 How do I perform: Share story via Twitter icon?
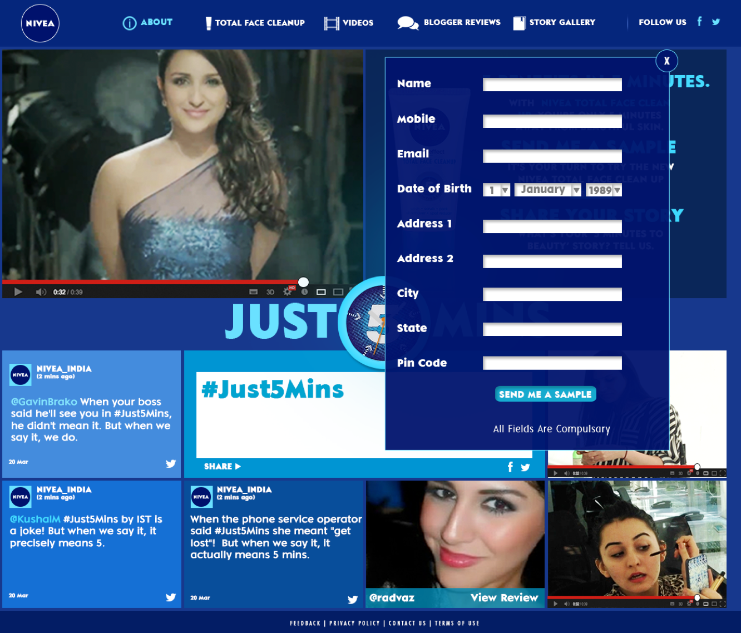tap(525, 467)
